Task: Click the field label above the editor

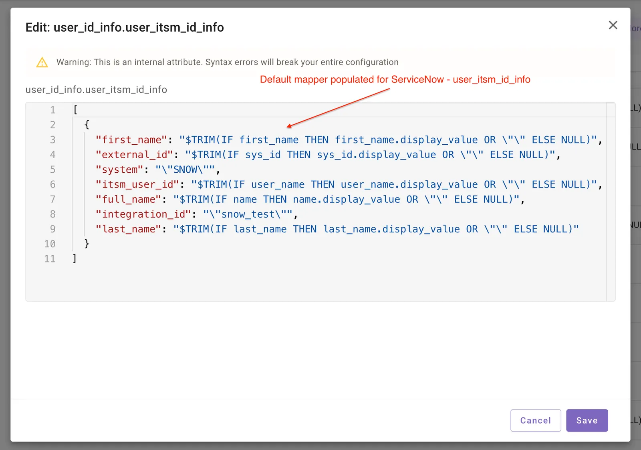Action: pyautogui.click(x=96, y=89)
